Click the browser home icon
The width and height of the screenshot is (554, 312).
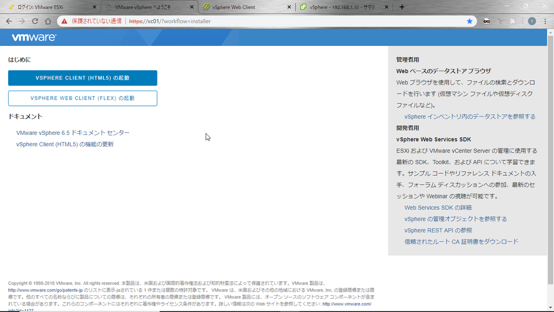[48, 20]
